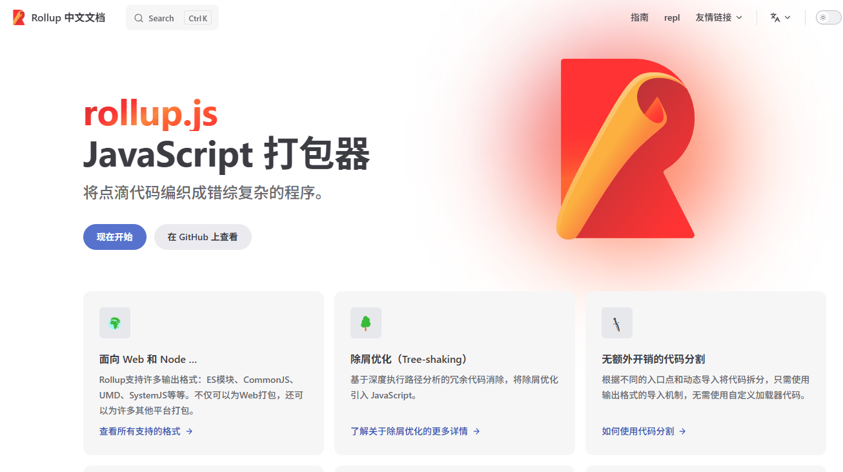Image resolution: width=843 pixels, height=472 pixels.
Task: Expand the 友情链接 dropdown
Action: (718, 17)
